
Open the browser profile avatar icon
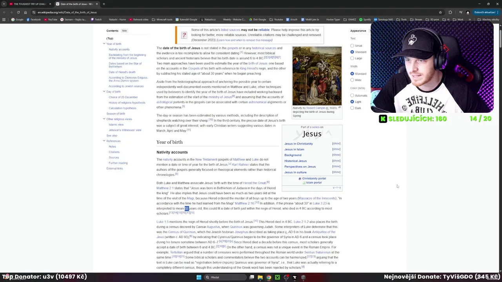[467, 12]
